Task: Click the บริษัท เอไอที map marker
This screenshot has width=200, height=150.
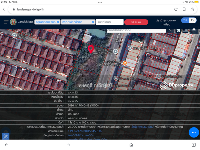Action: coord(14,35)
